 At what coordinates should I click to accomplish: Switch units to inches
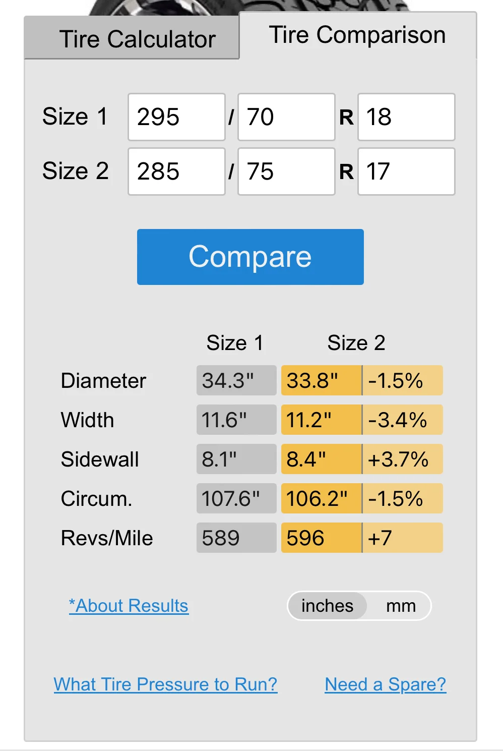pyautogui.click(x=327, y=606)
